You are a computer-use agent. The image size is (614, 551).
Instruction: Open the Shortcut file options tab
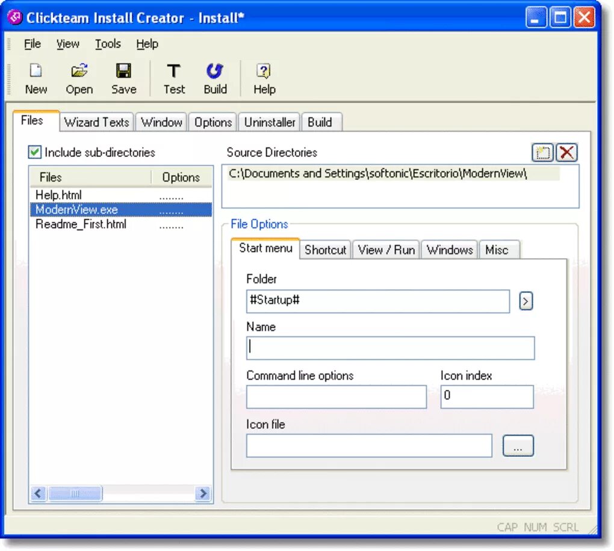(x=326, y=250)
